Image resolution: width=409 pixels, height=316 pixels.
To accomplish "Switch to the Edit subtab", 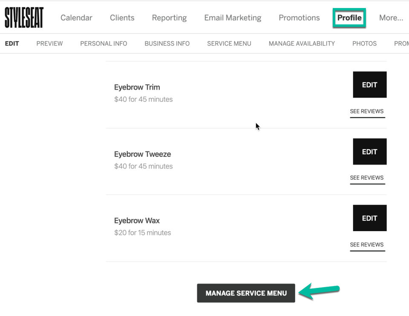I will coord(12,43).
